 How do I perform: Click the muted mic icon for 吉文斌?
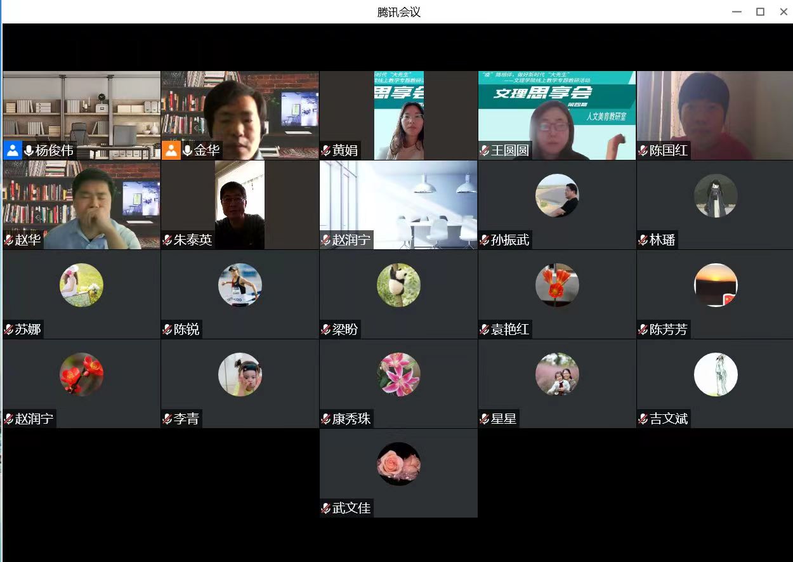point(643,419)
